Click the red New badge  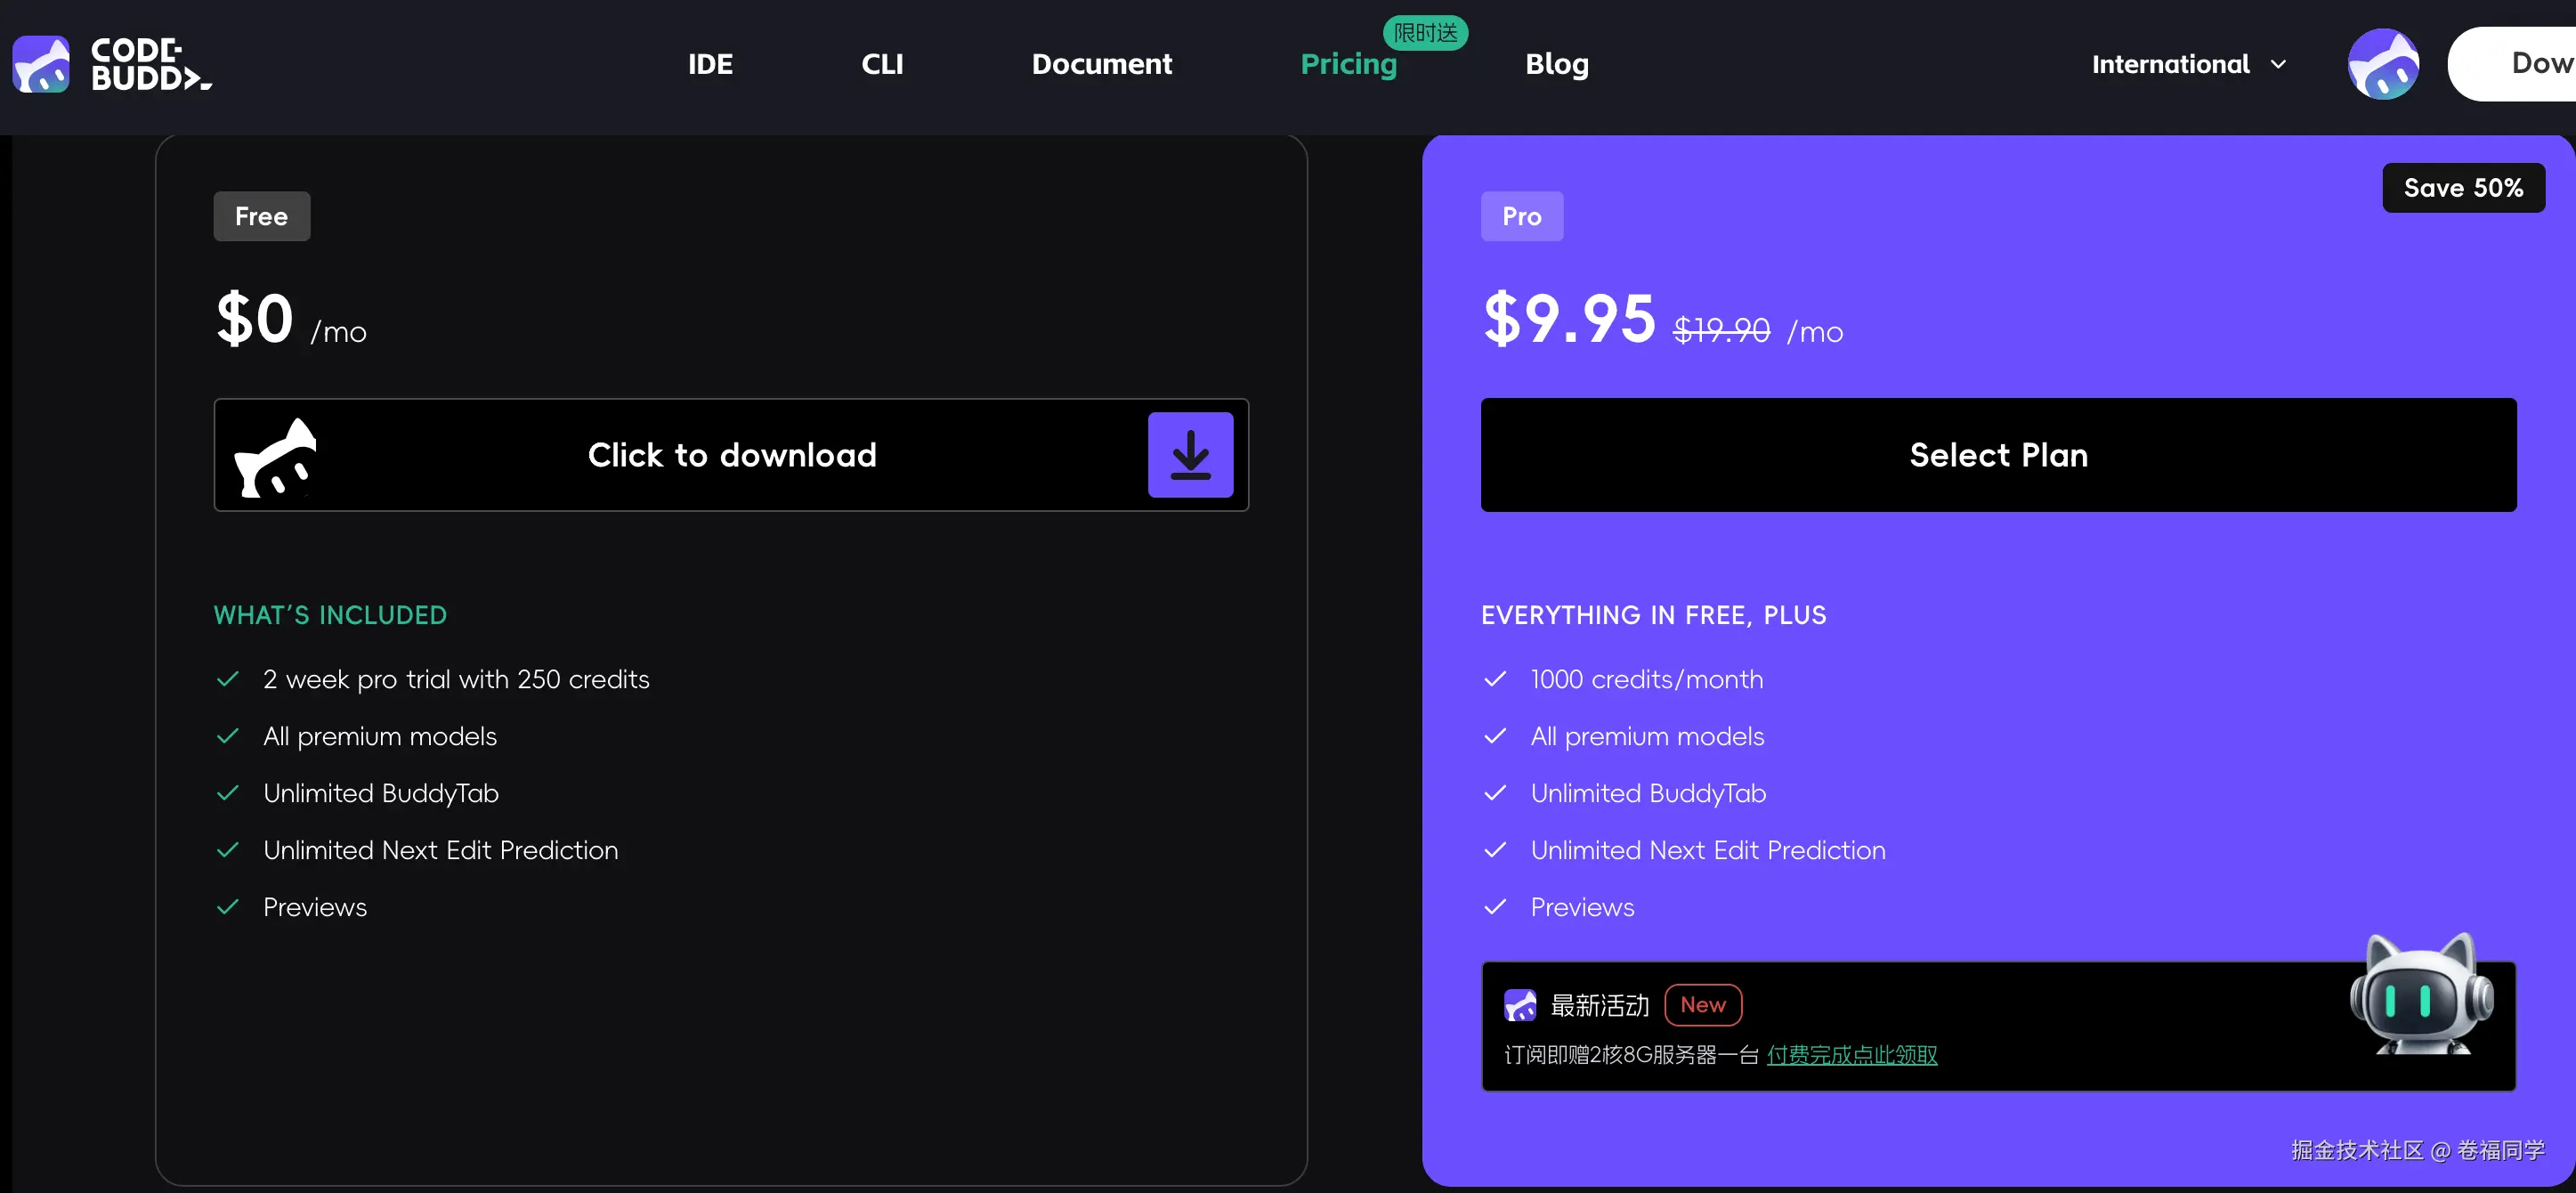point(1702,1005)
